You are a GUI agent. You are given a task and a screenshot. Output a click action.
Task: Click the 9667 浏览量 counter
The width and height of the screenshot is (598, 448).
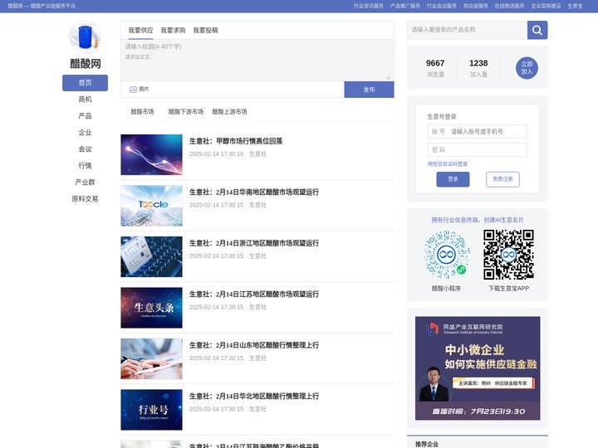(x=435, y=68)
